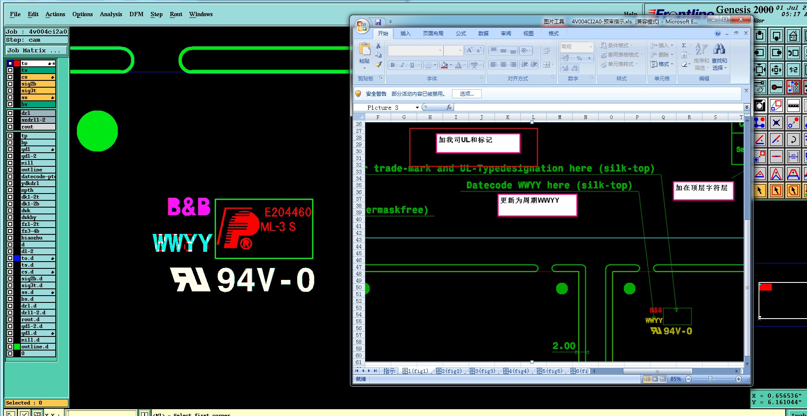The height and width of the screenshot is (416, 807).
Task: Click the pan-down arrow icon in Genesis toolbar
Action: tap(776, 36)
